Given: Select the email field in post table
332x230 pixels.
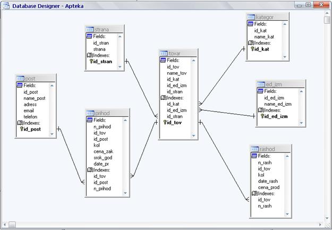Looking at the screenshot, I should 30,110.
